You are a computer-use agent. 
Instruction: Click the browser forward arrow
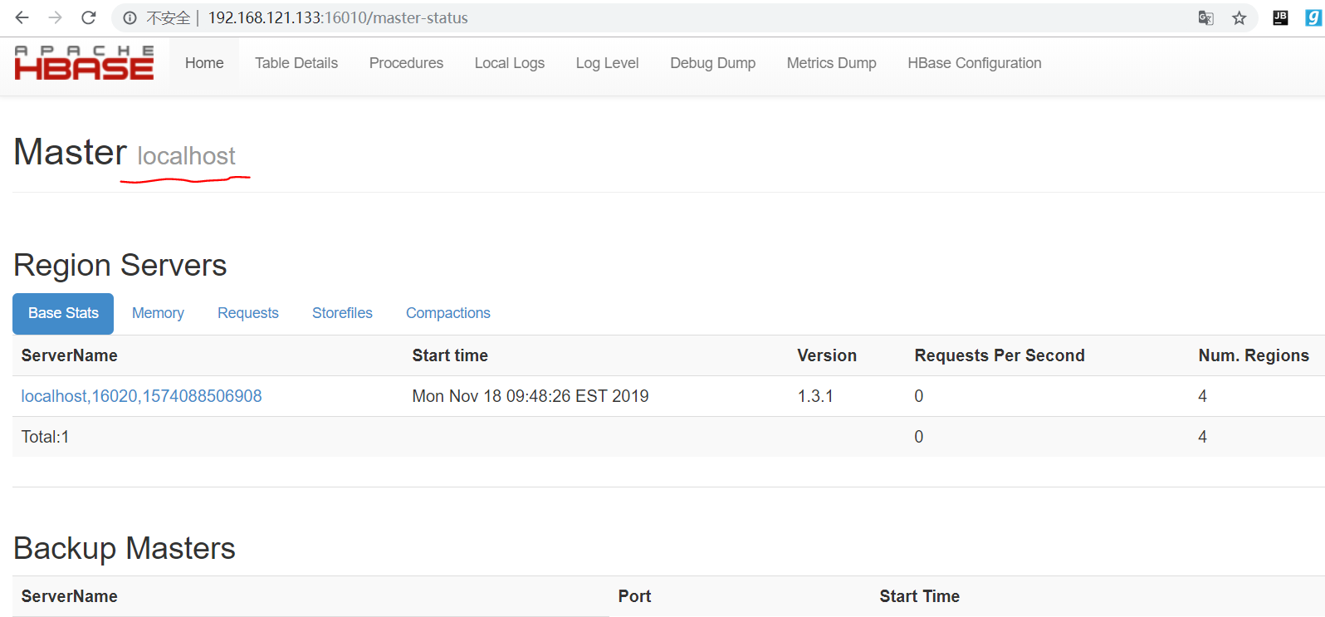[55, 17]
